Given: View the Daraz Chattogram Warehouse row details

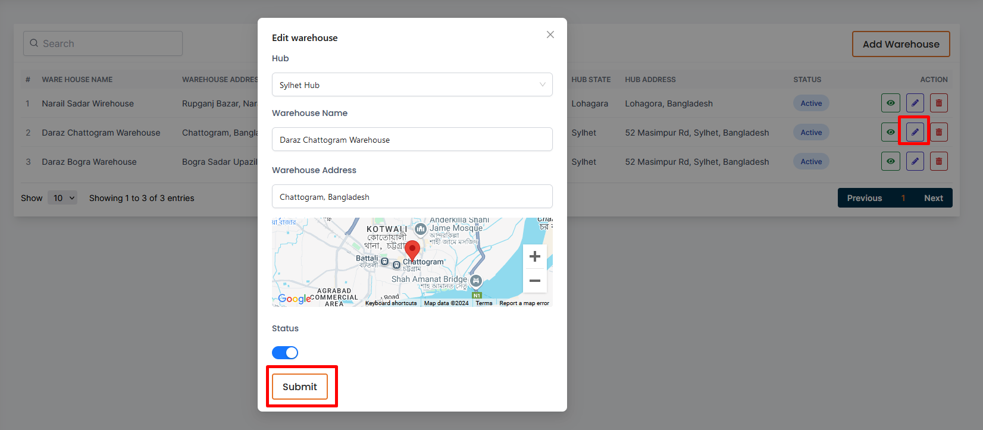Looking at the screenshot, I should coord(890,132).
